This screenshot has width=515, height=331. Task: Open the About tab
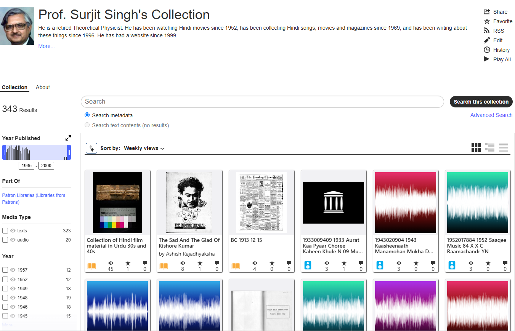click(x=43, y=87)
